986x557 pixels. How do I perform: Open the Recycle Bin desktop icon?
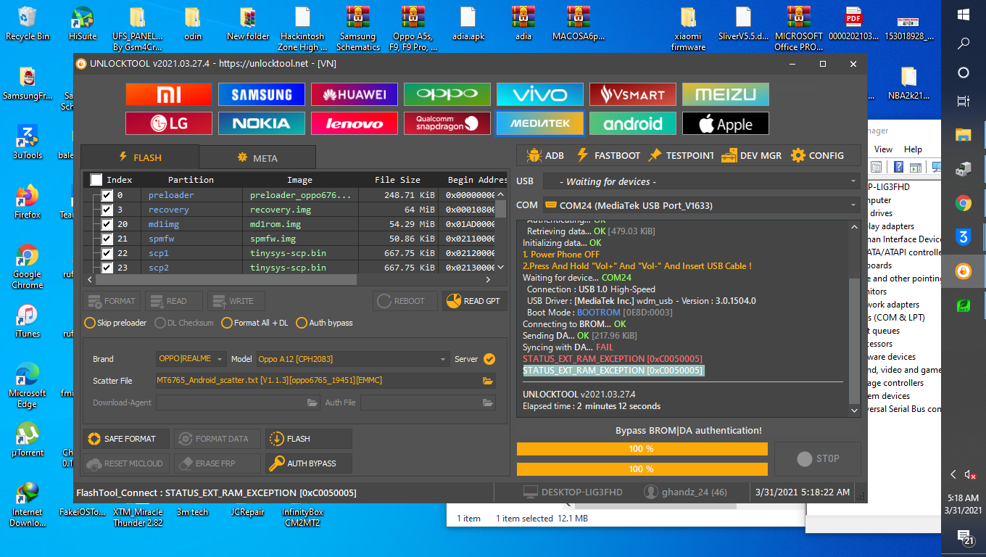point(28,23)
